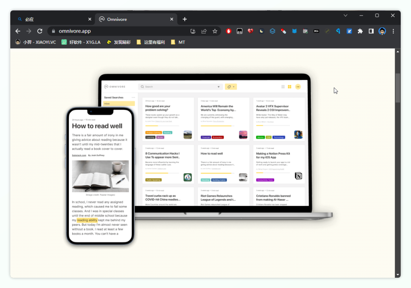Click the Search field in the laptop mockup
The image size is (411, 288).
pyautogui.click(x=180, y=87)
